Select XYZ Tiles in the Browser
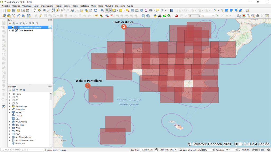The width and height of the screenshot is (271, 152). click(20, 125)
